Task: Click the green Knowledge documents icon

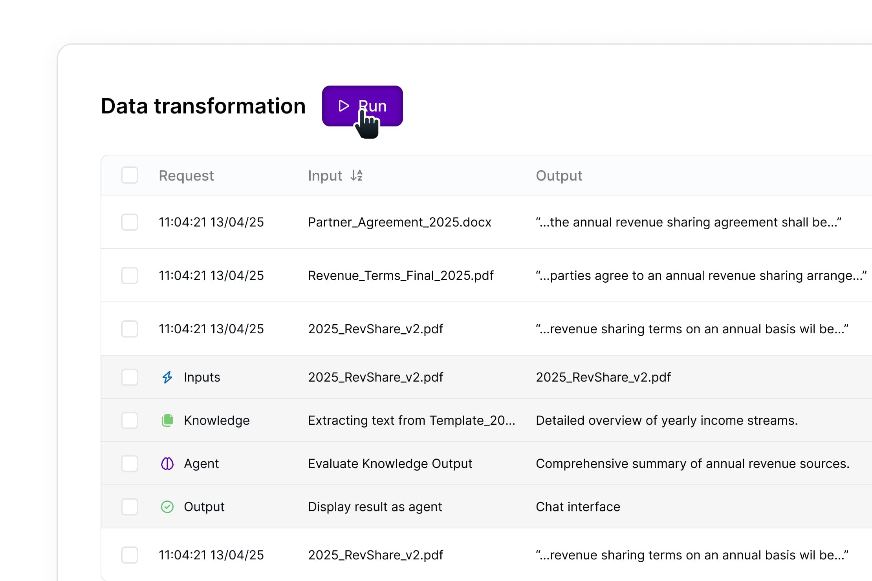Action: coord(167,420)
